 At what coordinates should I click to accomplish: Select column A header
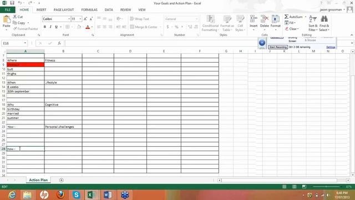26,51
